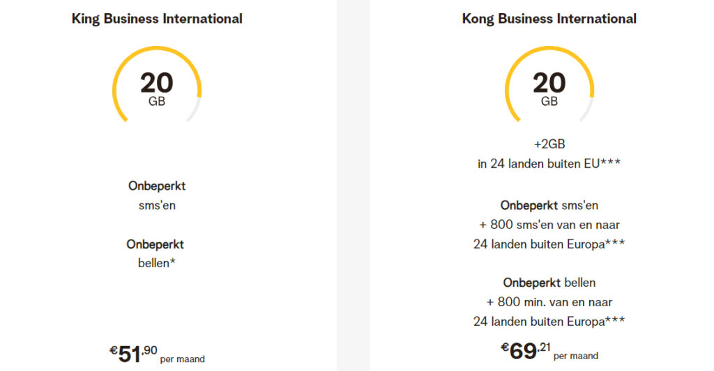Click '+ 800 sms'en van en naar' line
This screenshot has height=371, width=714.
coord(549,225)
